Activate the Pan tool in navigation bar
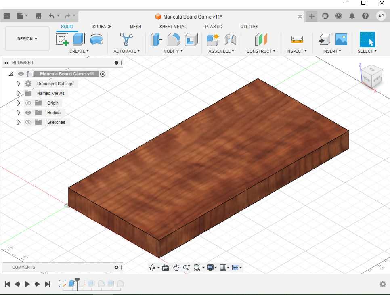The width and height of the screenshot is (390, 295). click(x=176, y=268)
